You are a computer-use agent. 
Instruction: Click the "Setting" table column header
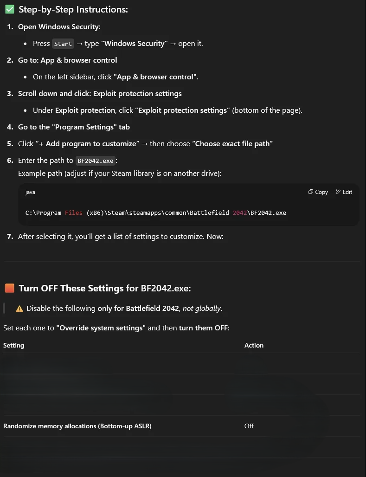[14, 345]
